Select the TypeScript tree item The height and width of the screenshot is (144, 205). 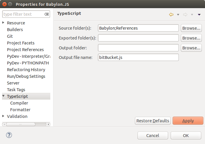(x=17, y=96)
